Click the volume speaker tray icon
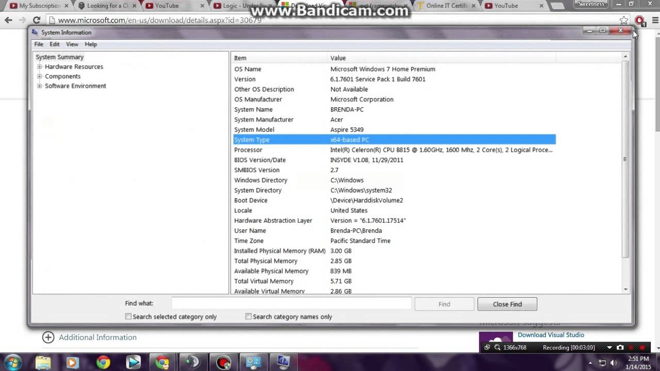The image size is (660, 371). coord(614,363)
